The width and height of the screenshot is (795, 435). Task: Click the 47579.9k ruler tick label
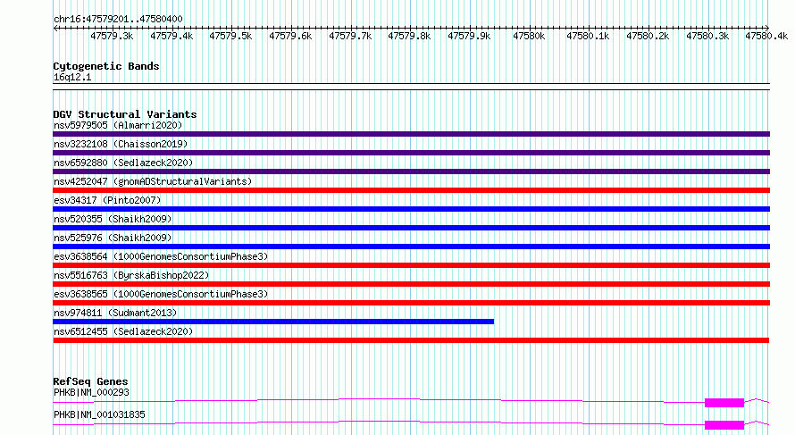(469, 36)
